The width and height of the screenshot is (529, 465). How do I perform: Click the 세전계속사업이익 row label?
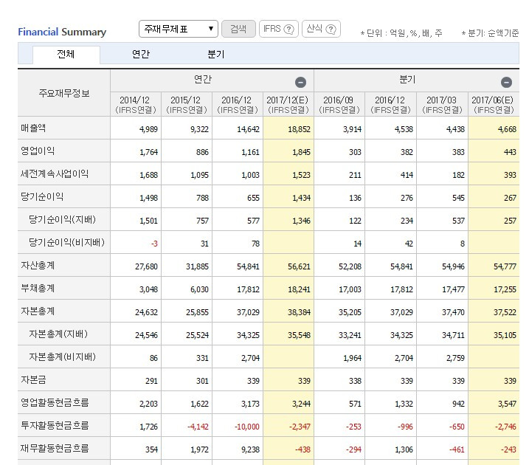click(55, 173)
